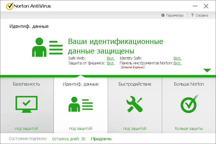
Task: Click the 'Защита от фишинга:' label
Action: (87, 63)
